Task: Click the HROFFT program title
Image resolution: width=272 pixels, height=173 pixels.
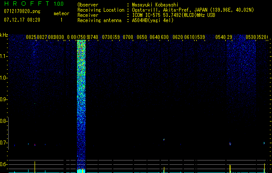Action: (27, 3)
